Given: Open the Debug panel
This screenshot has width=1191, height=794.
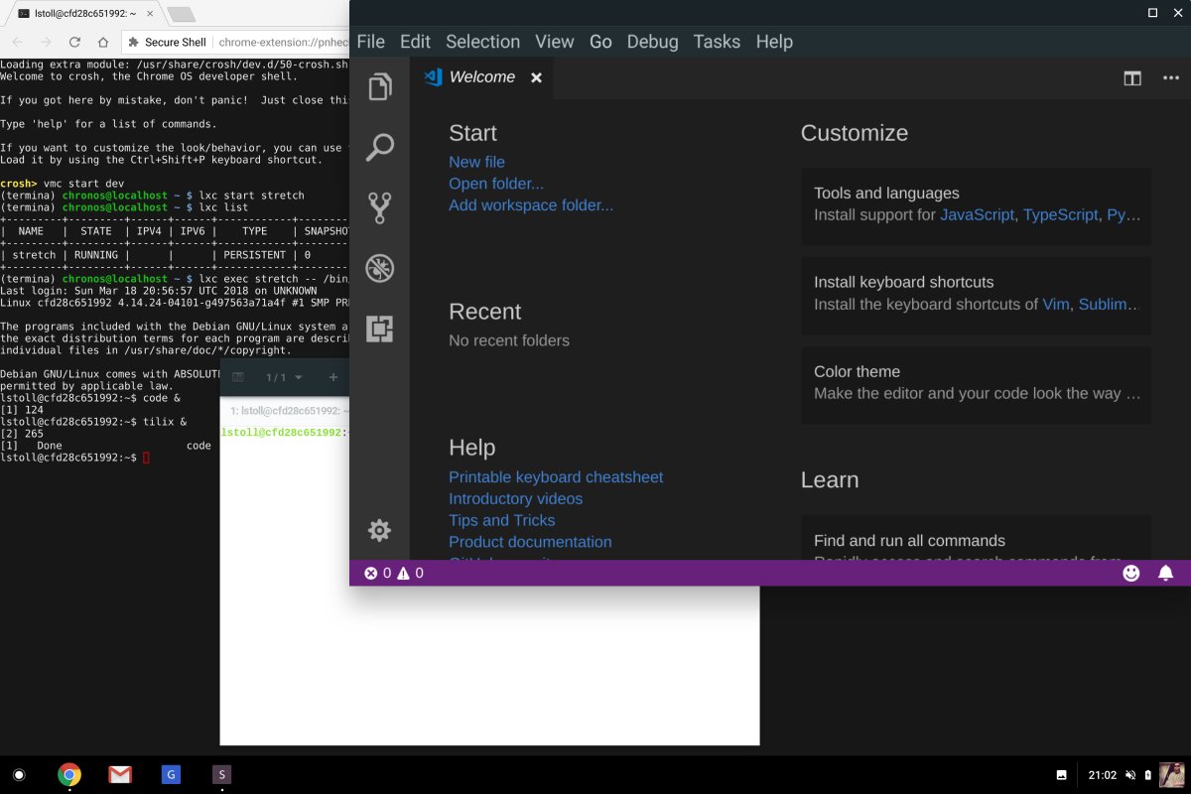Looking at the screenshot, I should click(x=379, y=268).
